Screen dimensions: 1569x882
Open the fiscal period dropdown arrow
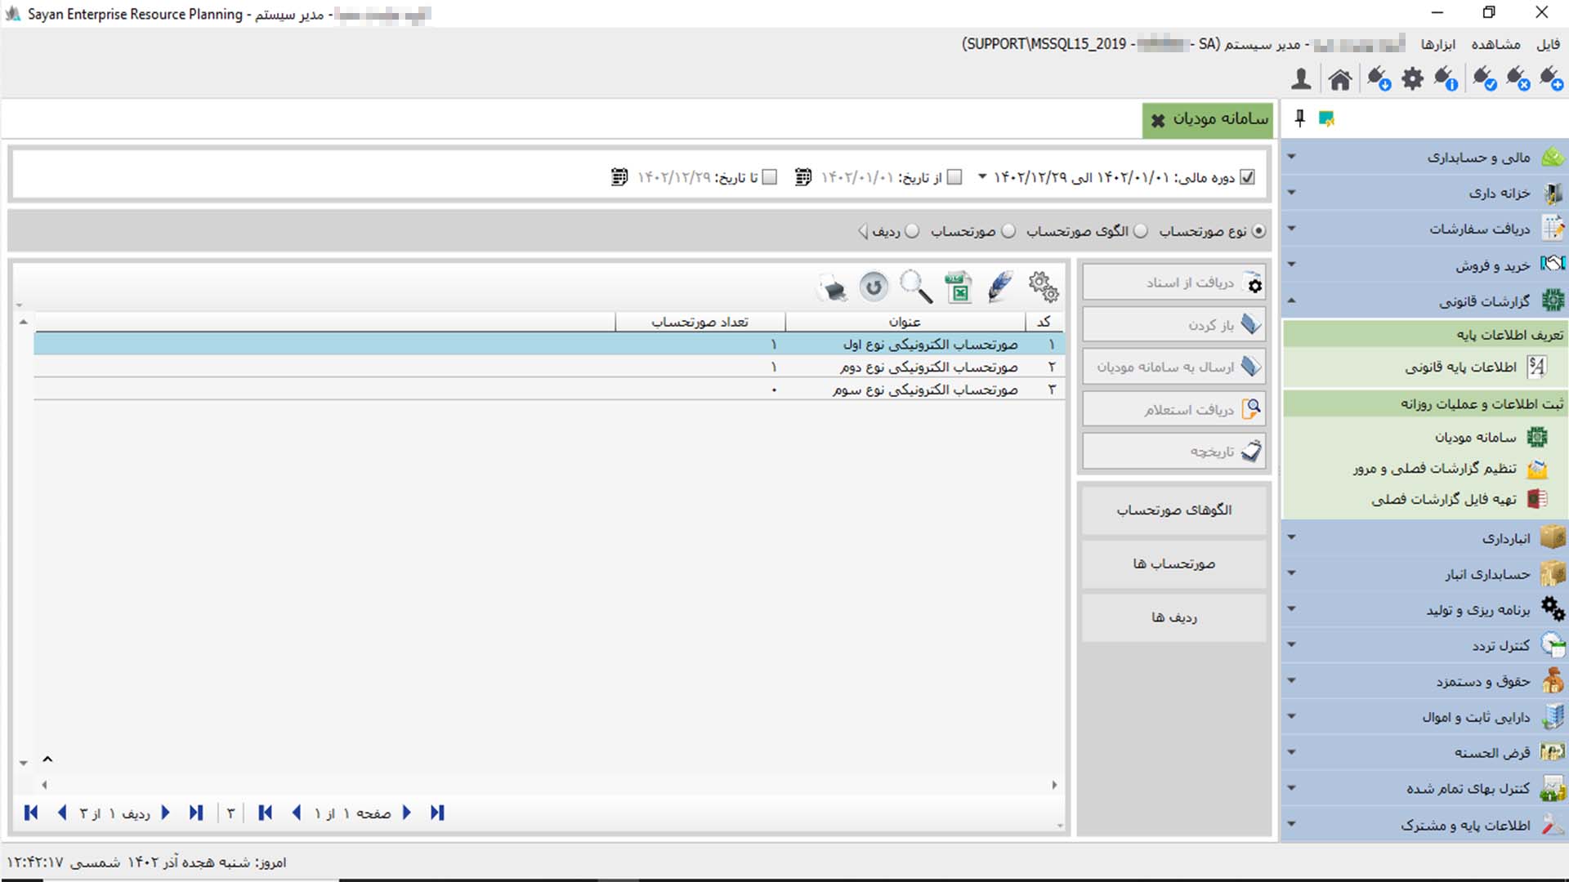point(982,177)
